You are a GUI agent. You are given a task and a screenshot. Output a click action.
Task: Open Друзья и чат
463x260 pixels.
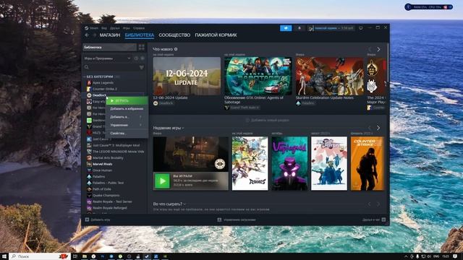(374, 220)
